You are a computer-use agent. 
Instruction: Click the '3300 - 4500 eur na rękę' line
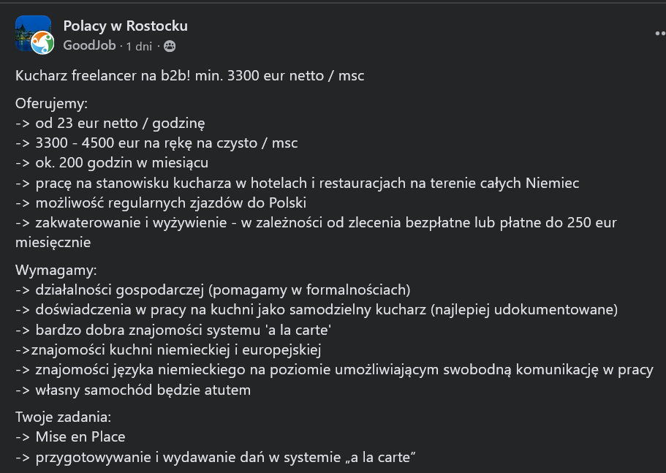click(x=156, y=143)
